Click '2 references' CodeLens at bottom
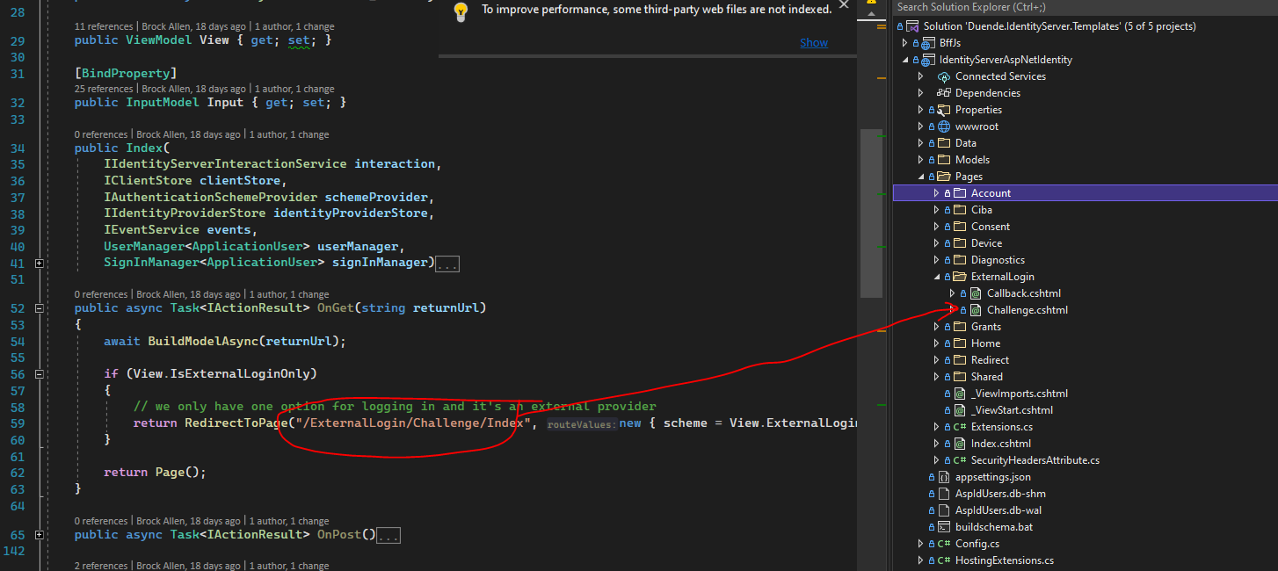The image size is (1278, 571). 101,566
